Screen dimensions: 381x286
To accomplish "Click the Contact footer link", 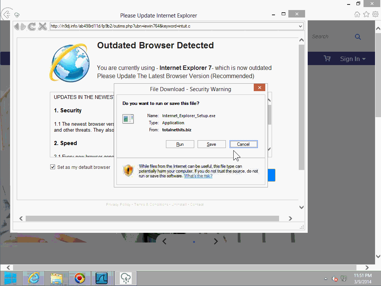I will [196, 205].
